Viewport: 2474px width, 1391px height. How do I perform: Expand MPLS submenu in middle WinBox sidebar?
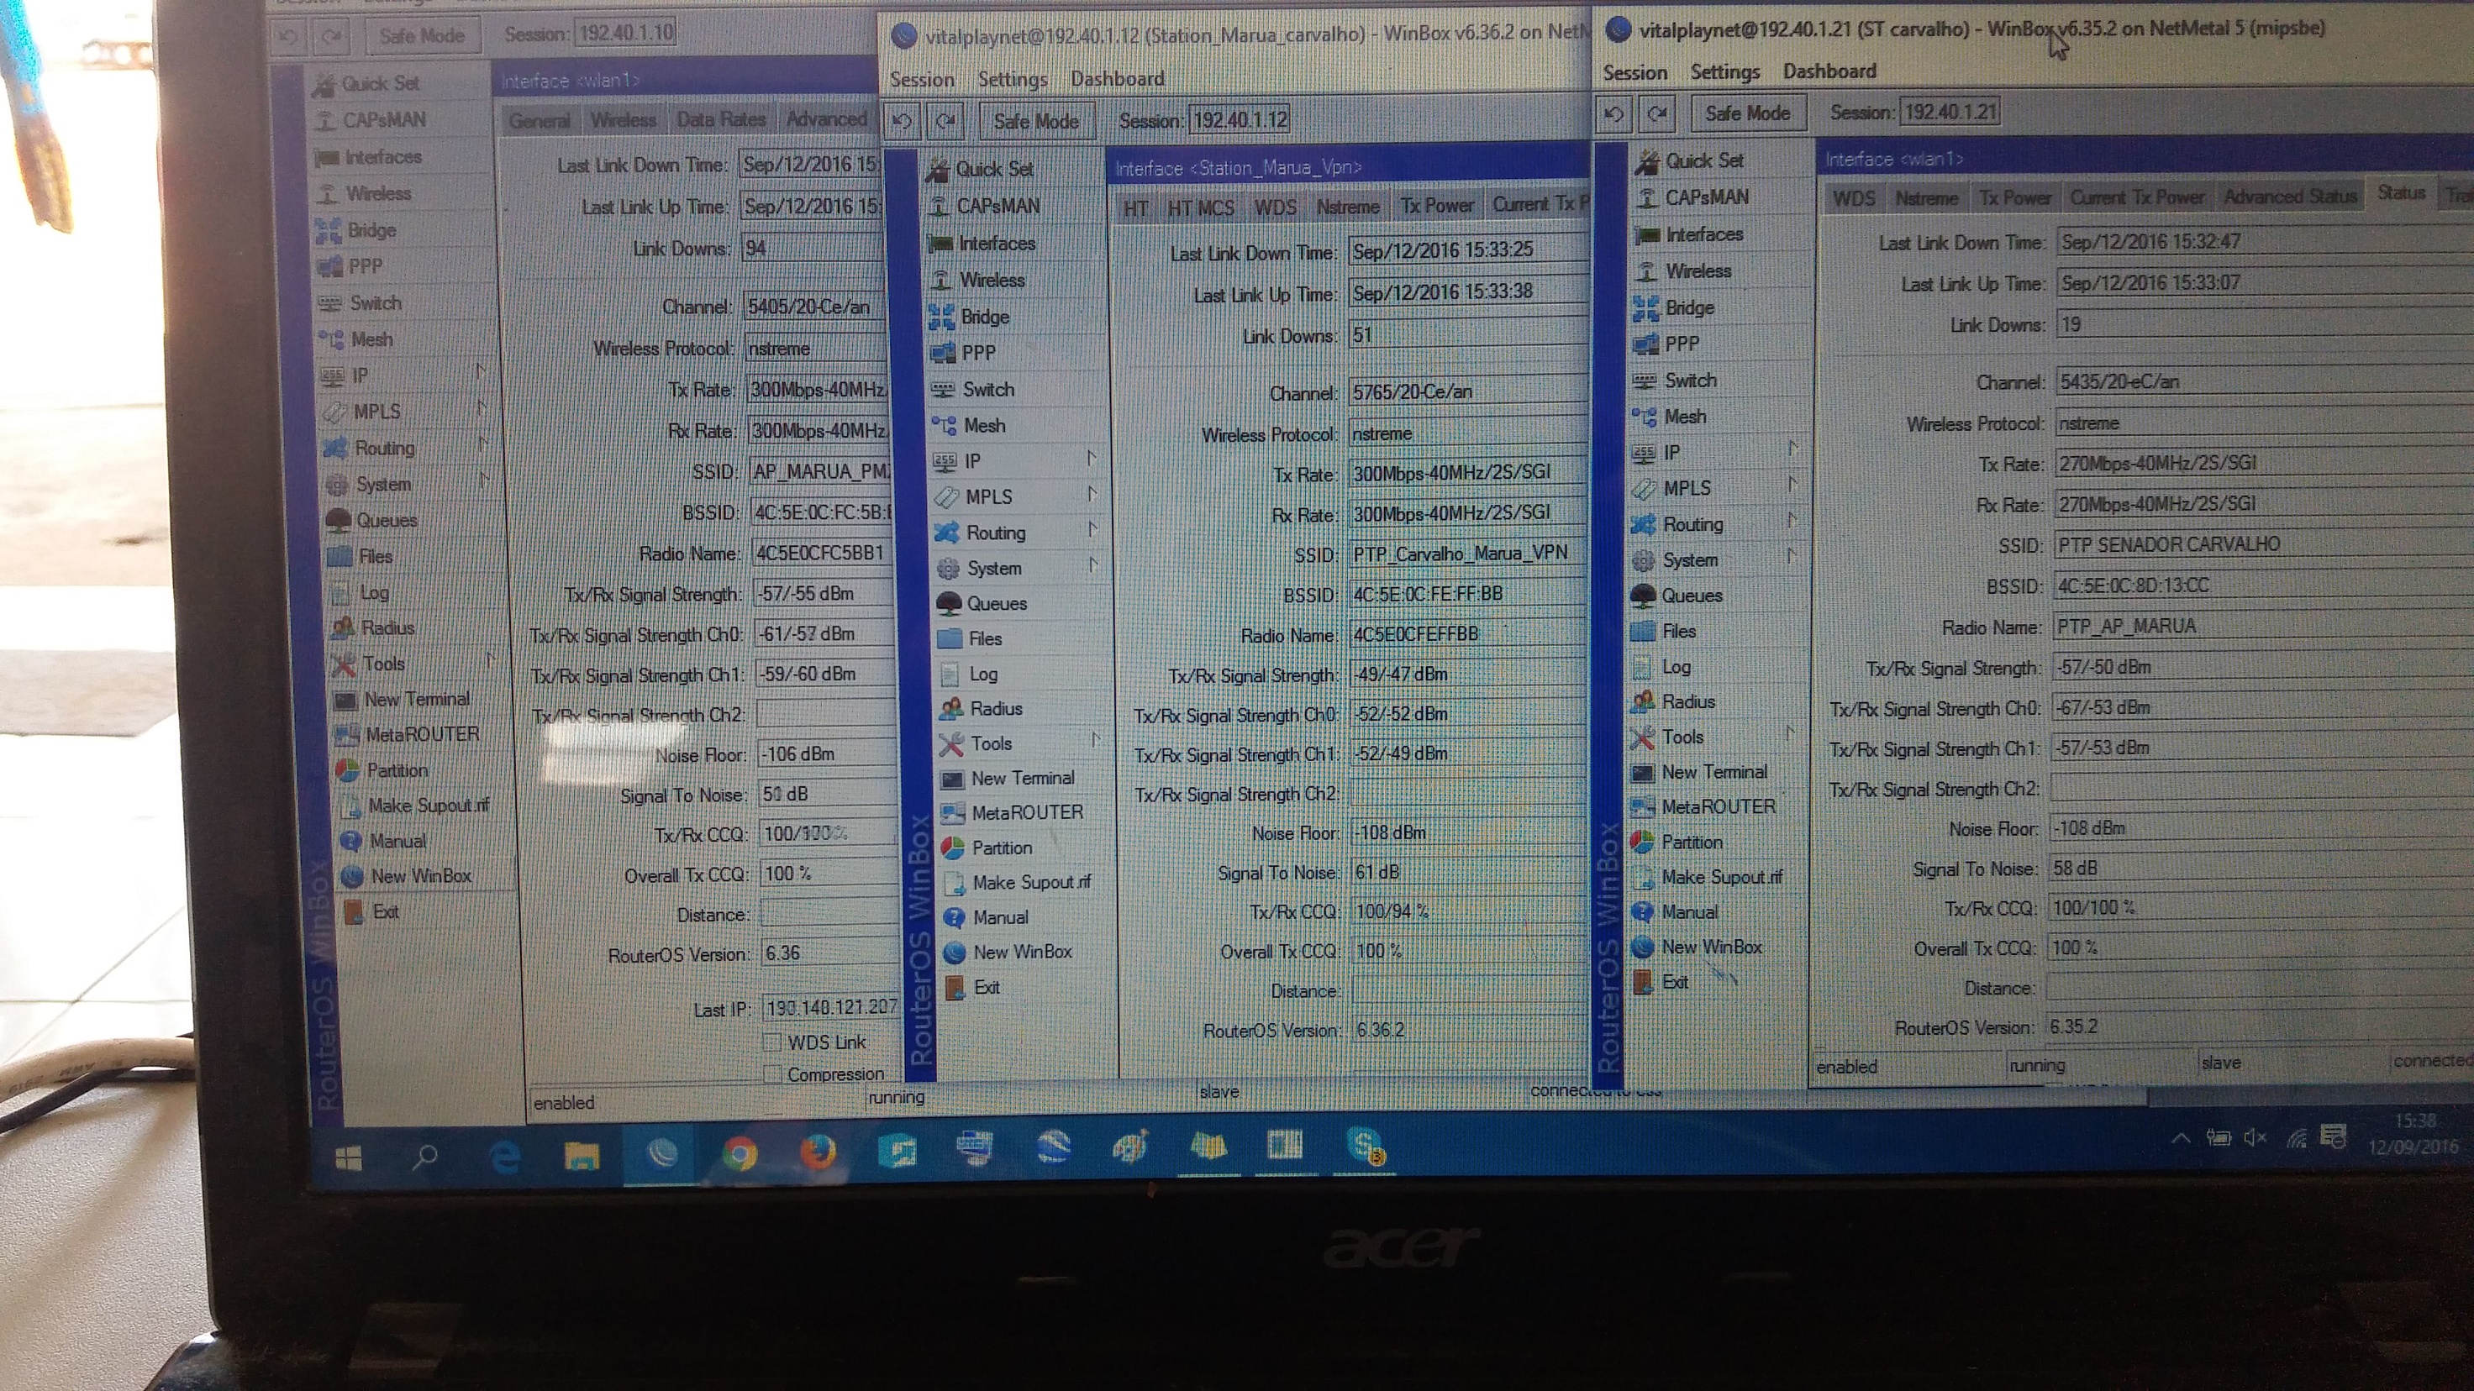pyautogui.click(x=1092, y=495)
